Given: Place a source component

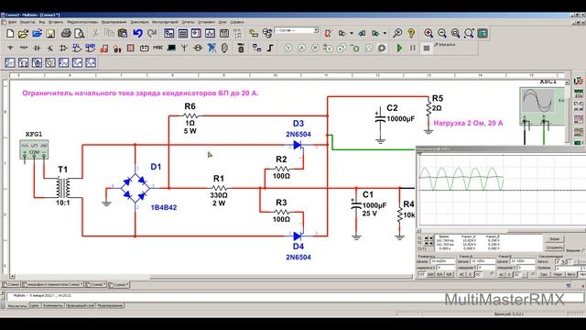Looking at the screenshot, I should pyautogui.click(x=10, y=48).
